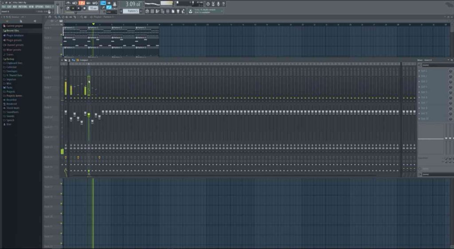Screen dimensions: 454x249
Task: Click the yellow icon beside Compact label
Action: 77,60
